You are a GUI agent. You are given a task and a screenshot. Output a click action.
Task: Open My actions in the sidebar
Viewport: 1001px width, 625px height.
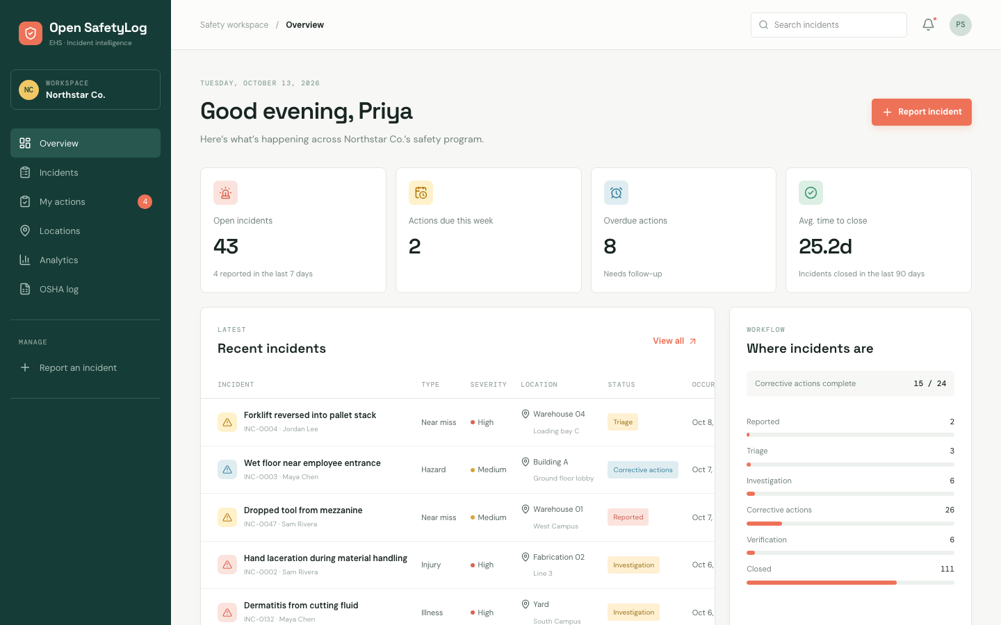(86, 201)
